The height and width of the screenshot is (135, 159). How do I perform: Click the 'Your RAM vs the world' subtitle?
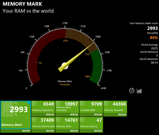(28, 11)
